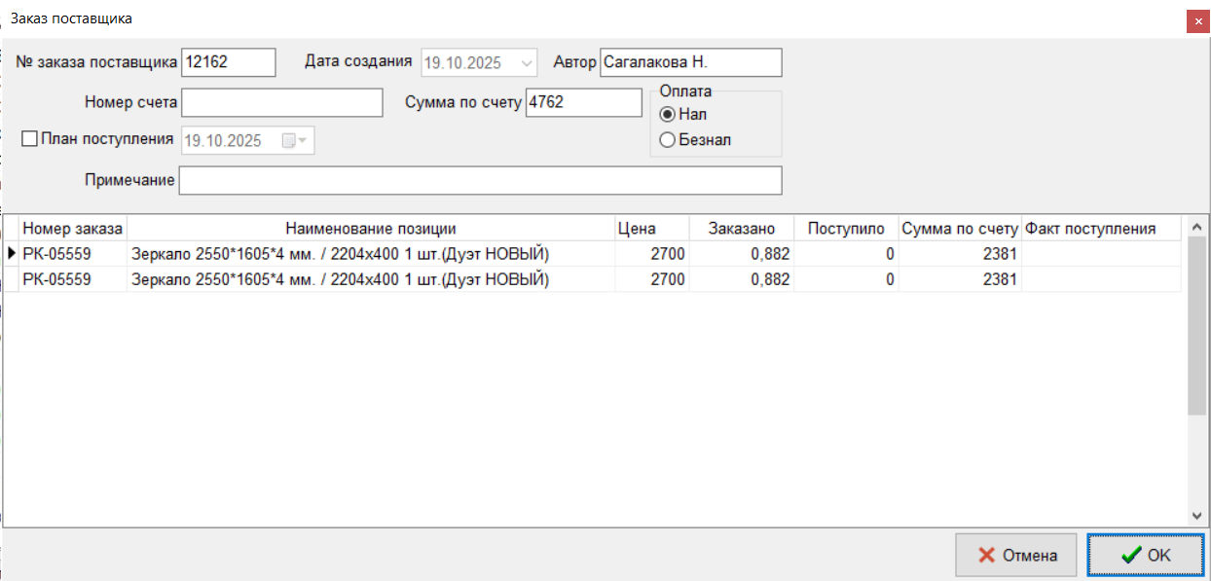Click the Сумма по счету input field
The image size is (1211, 581).
point(583,102)
